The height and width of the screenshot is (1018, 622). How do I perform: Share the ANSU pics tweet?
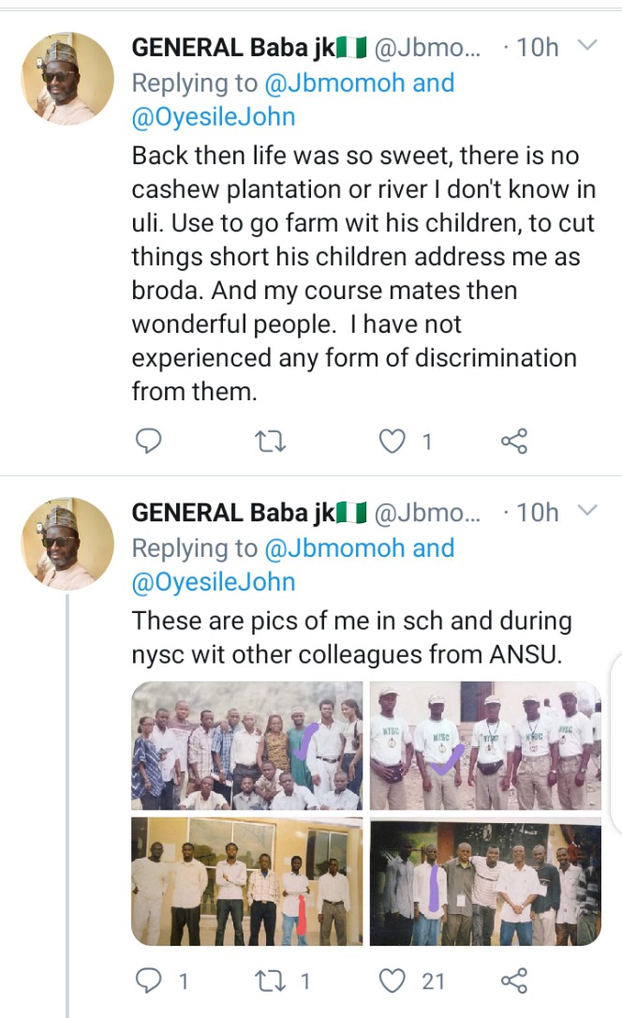click(514, 981)
